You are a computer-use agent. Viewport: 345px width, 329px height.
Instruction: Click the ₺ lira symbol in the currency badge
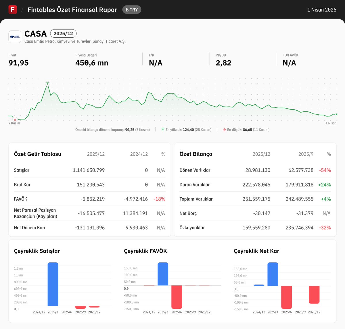point(126,9)
